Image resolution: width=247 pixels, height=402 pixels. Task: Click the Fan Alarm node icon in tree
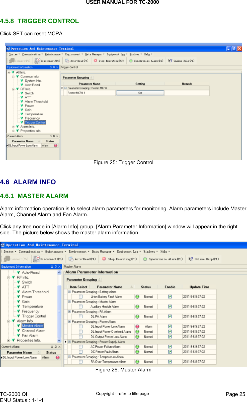[x=19, y=335]
